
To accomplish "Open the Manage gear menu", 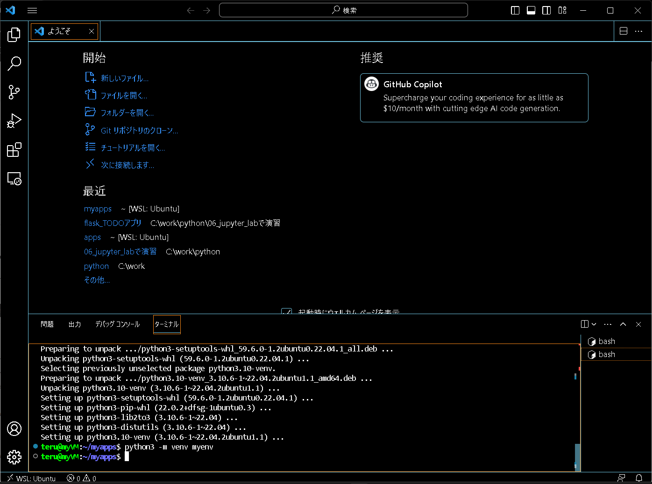I will click(x=14, y=457).
